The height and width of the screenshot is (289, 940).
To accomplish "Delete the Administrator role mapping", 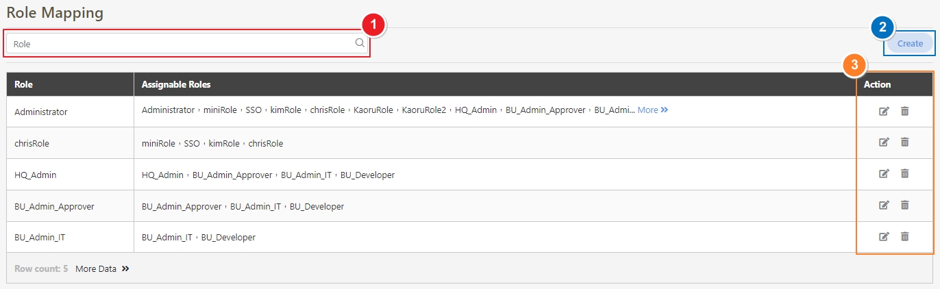I will click(x=904, y=111).
